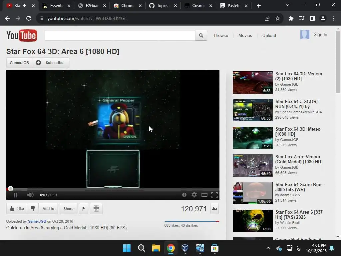Screen dimensions: 341x256
Task: Click the YouTube logo
Action: click(22, 35)
